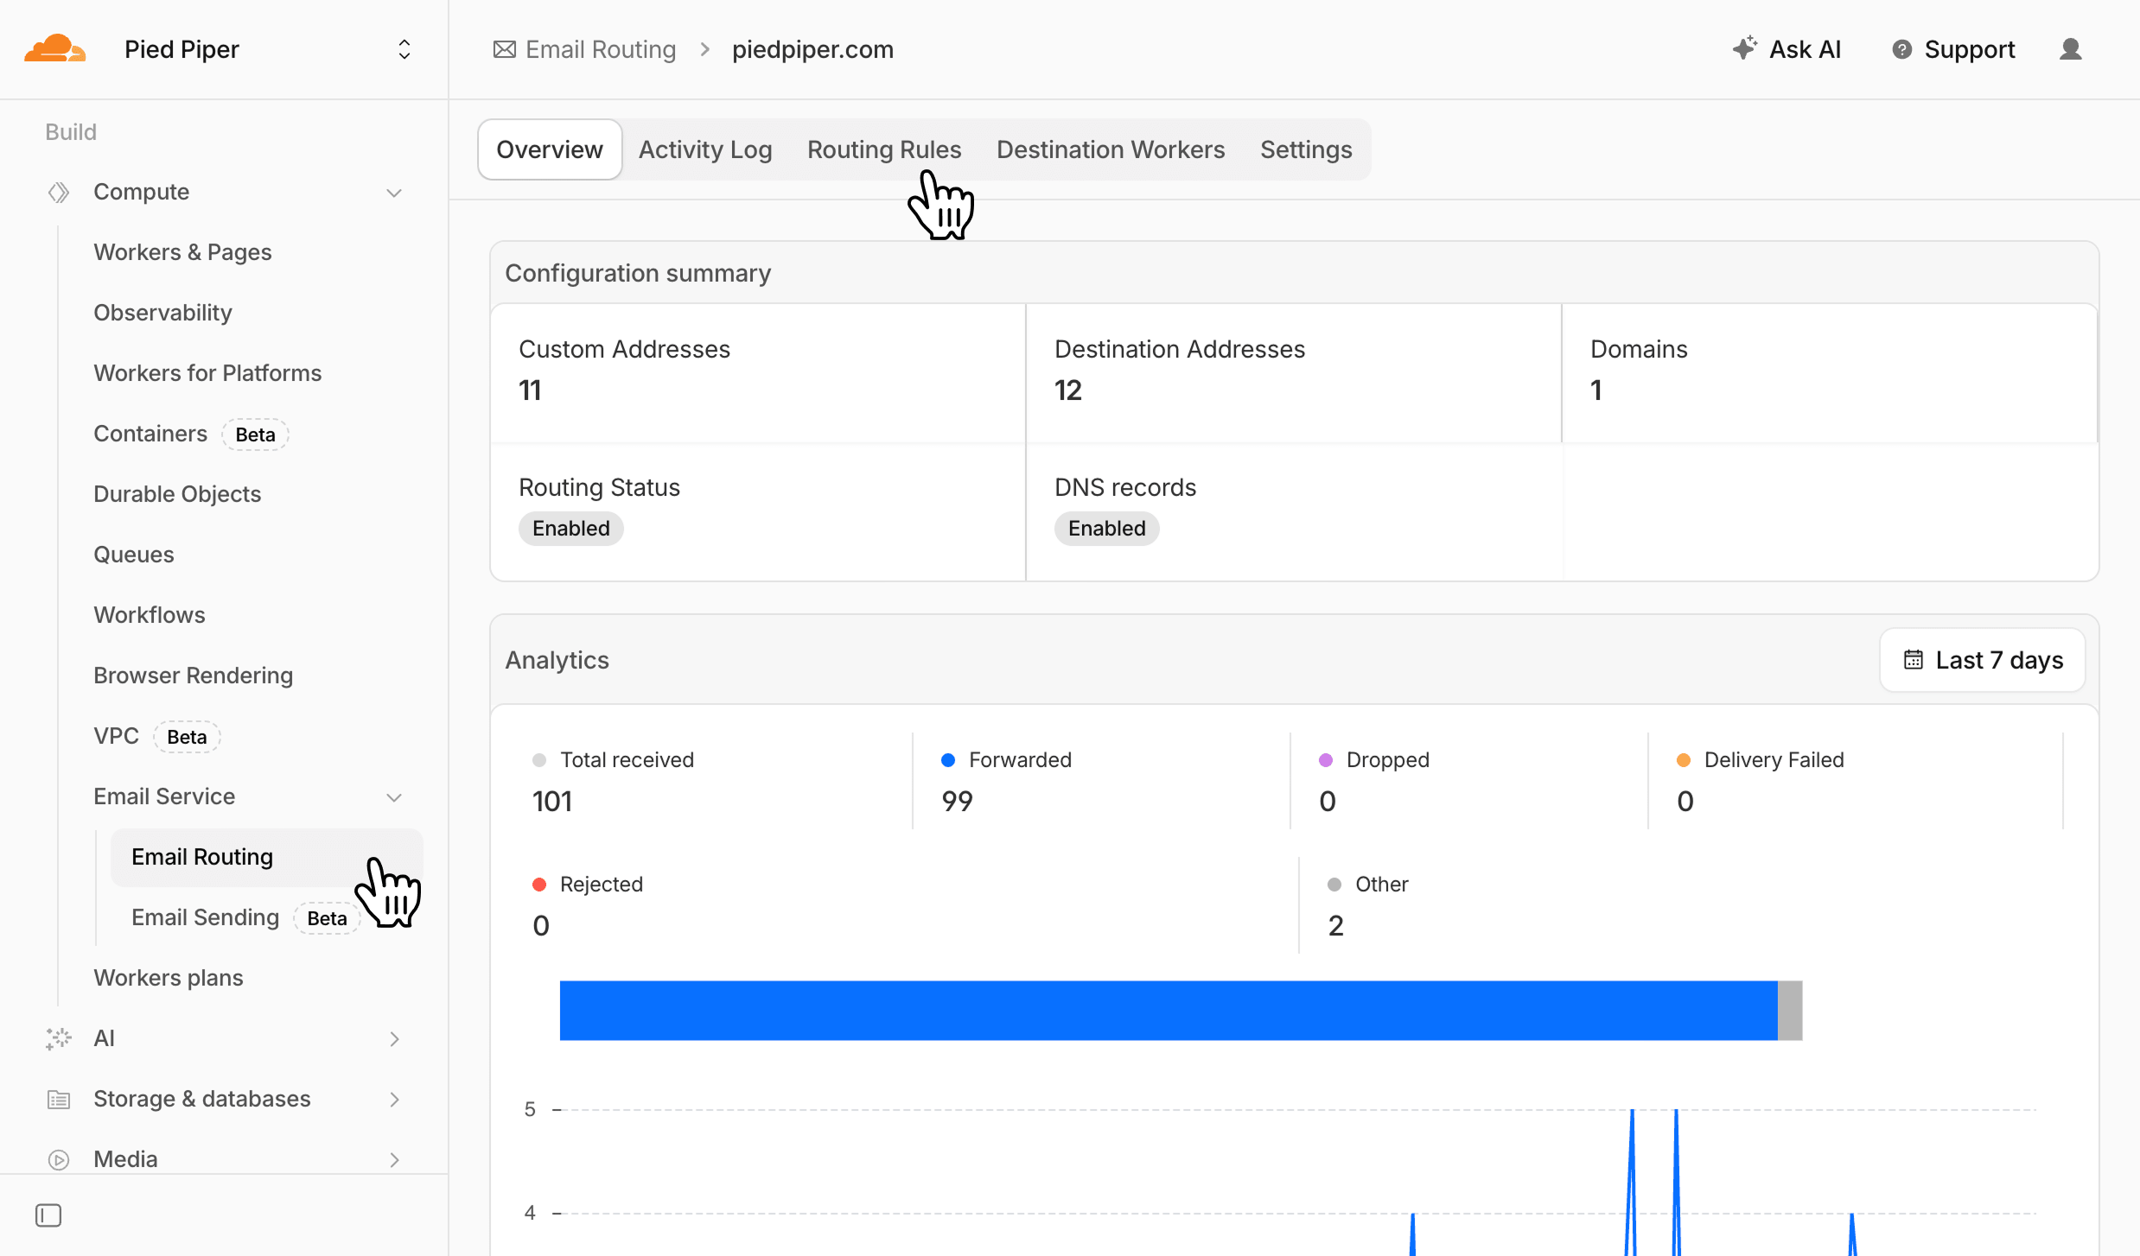
Task: Collapse the sidebar with the bottom-left panel icon
Action: pyautogui.click(x=48, y=1215)
